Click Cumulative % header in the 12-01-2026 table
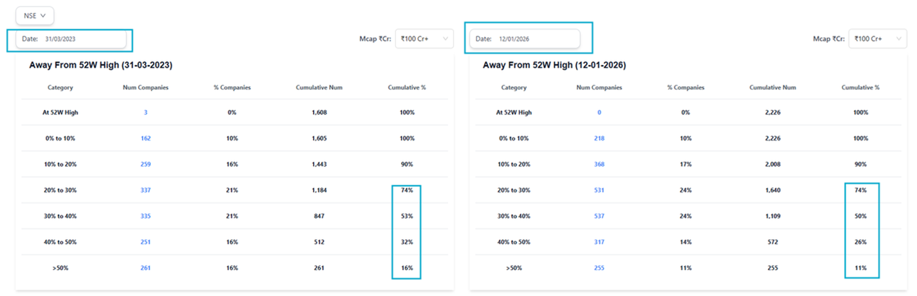The height and width of the screenshot is (296, 917). click(x=860, y=87)
